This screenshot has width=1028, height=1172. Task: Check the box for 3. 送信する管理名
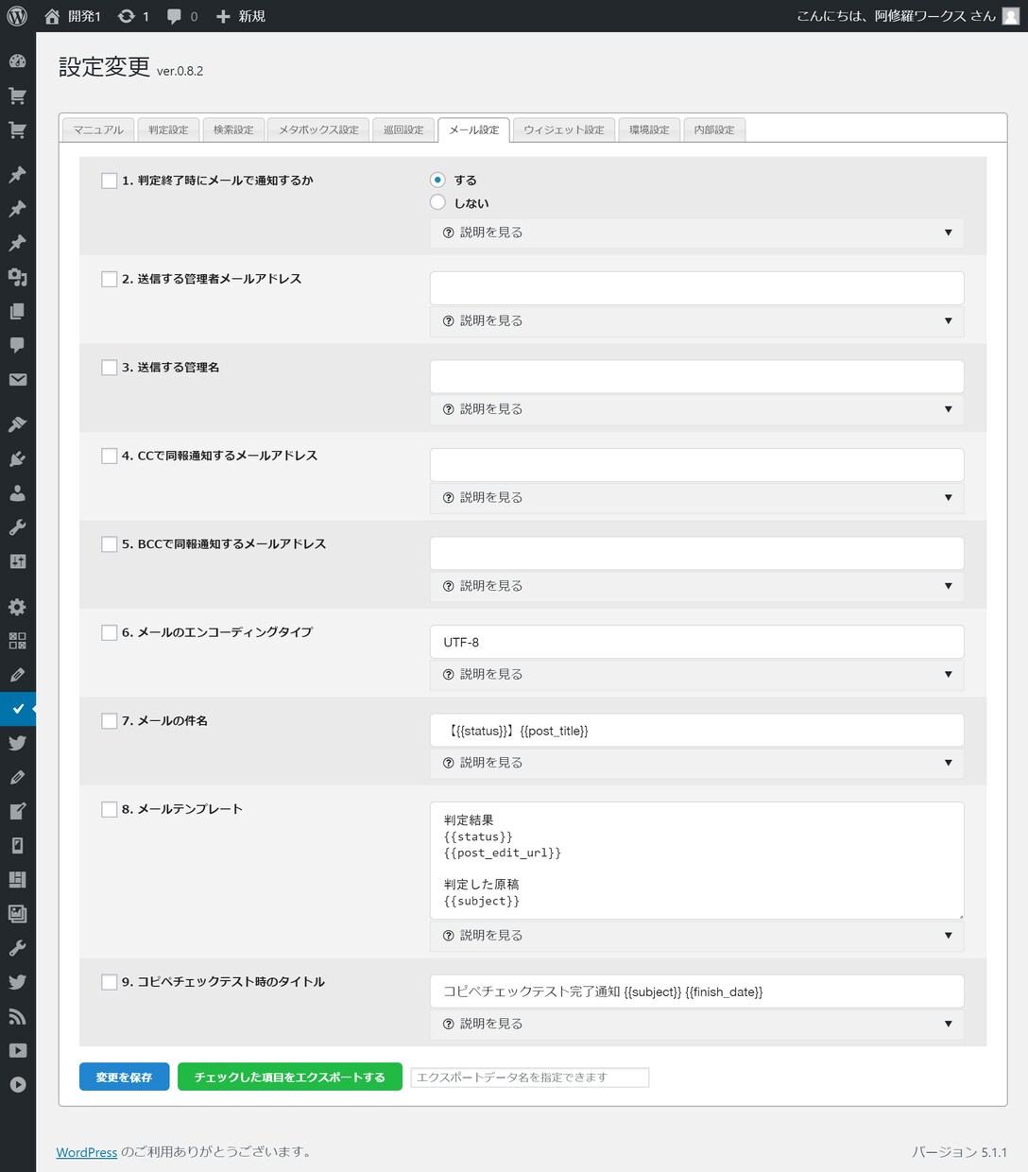(110, 367)
